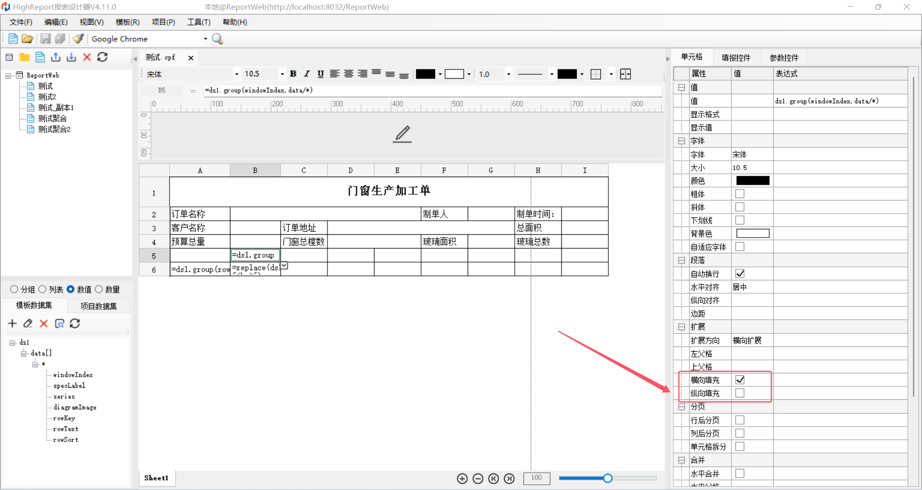Uncheck the 自动换行 checkbox
The height and width of the screenshot is (490, 922).
[740, 274]
